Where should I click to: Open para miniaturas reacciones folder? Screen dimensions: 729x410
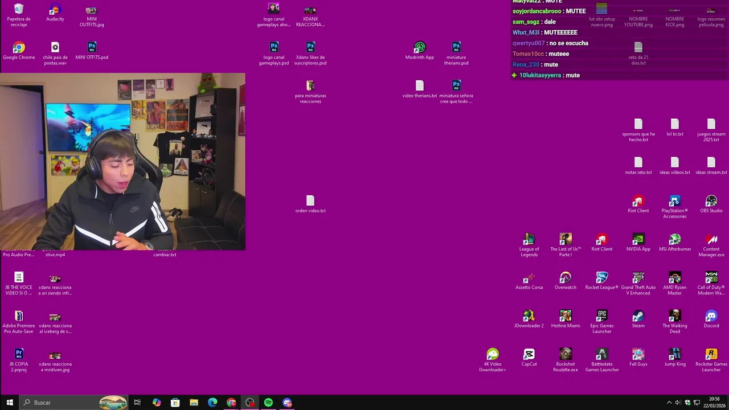click(x=310, y=91)
